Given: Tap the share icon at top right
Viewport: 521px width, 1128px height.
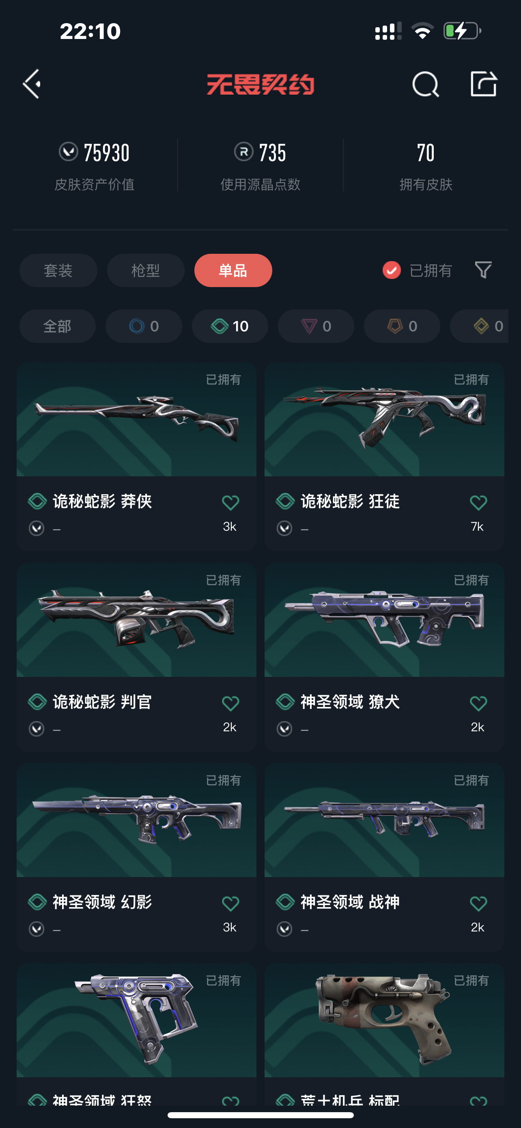Looking at the screenshot, I should pyautogui.click(x=483, y=83).
